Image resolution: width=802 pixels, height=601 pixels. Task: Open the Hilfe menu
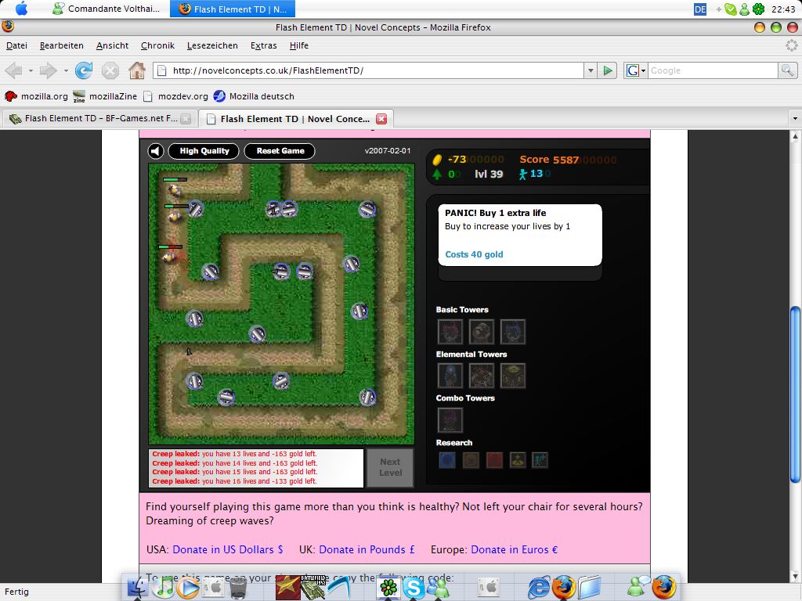[x=298, y=45]
